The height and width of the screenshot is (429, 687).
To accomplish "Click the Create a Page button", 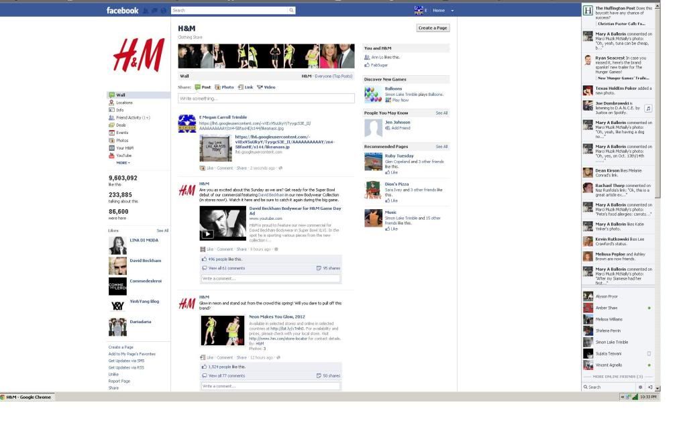I will tap(433, 28).
